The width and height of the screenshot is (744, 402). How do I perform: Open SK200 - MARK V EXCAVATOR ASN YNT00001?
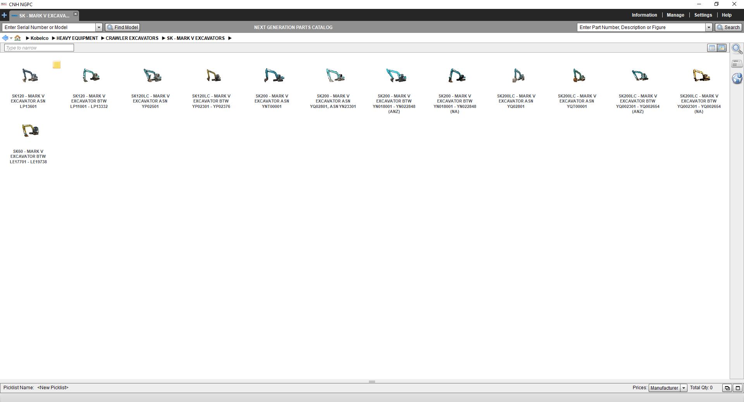coord(272,87)
